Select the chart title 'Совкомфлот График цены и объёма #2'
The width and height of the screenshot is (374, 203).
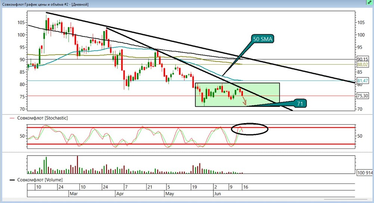click(35, 4)
